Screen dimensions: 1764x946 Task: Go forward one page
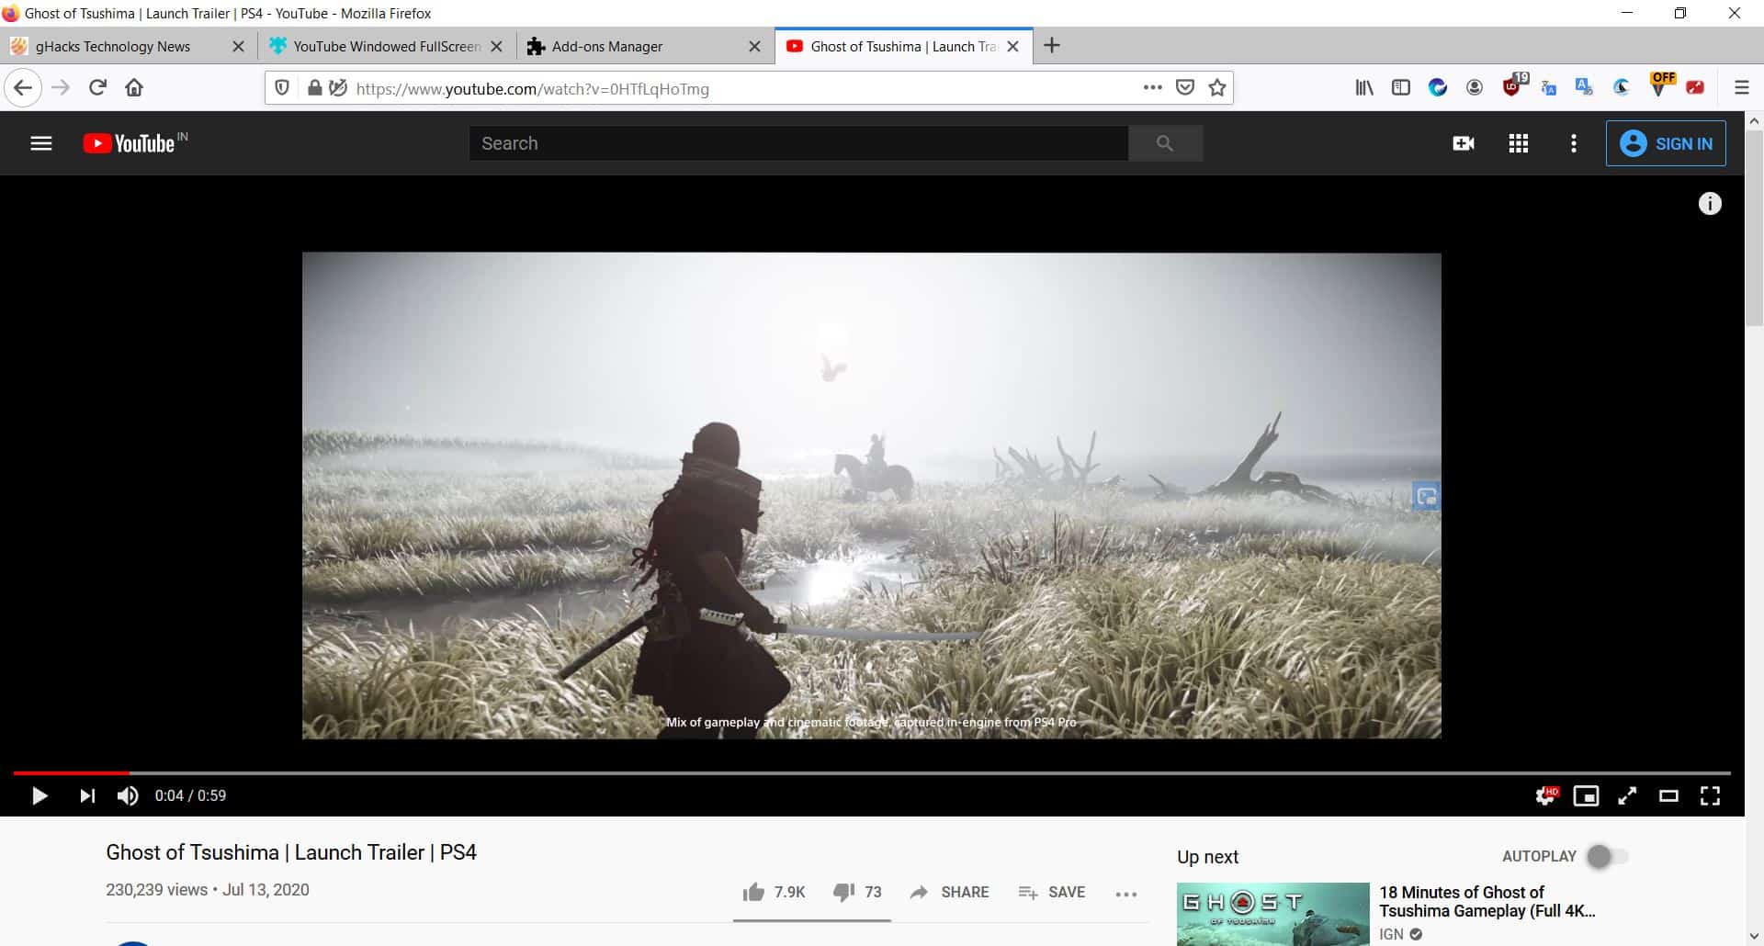61,88
